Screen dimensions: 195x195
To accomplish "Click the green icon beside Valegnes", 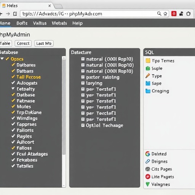I will click(147, 184).
